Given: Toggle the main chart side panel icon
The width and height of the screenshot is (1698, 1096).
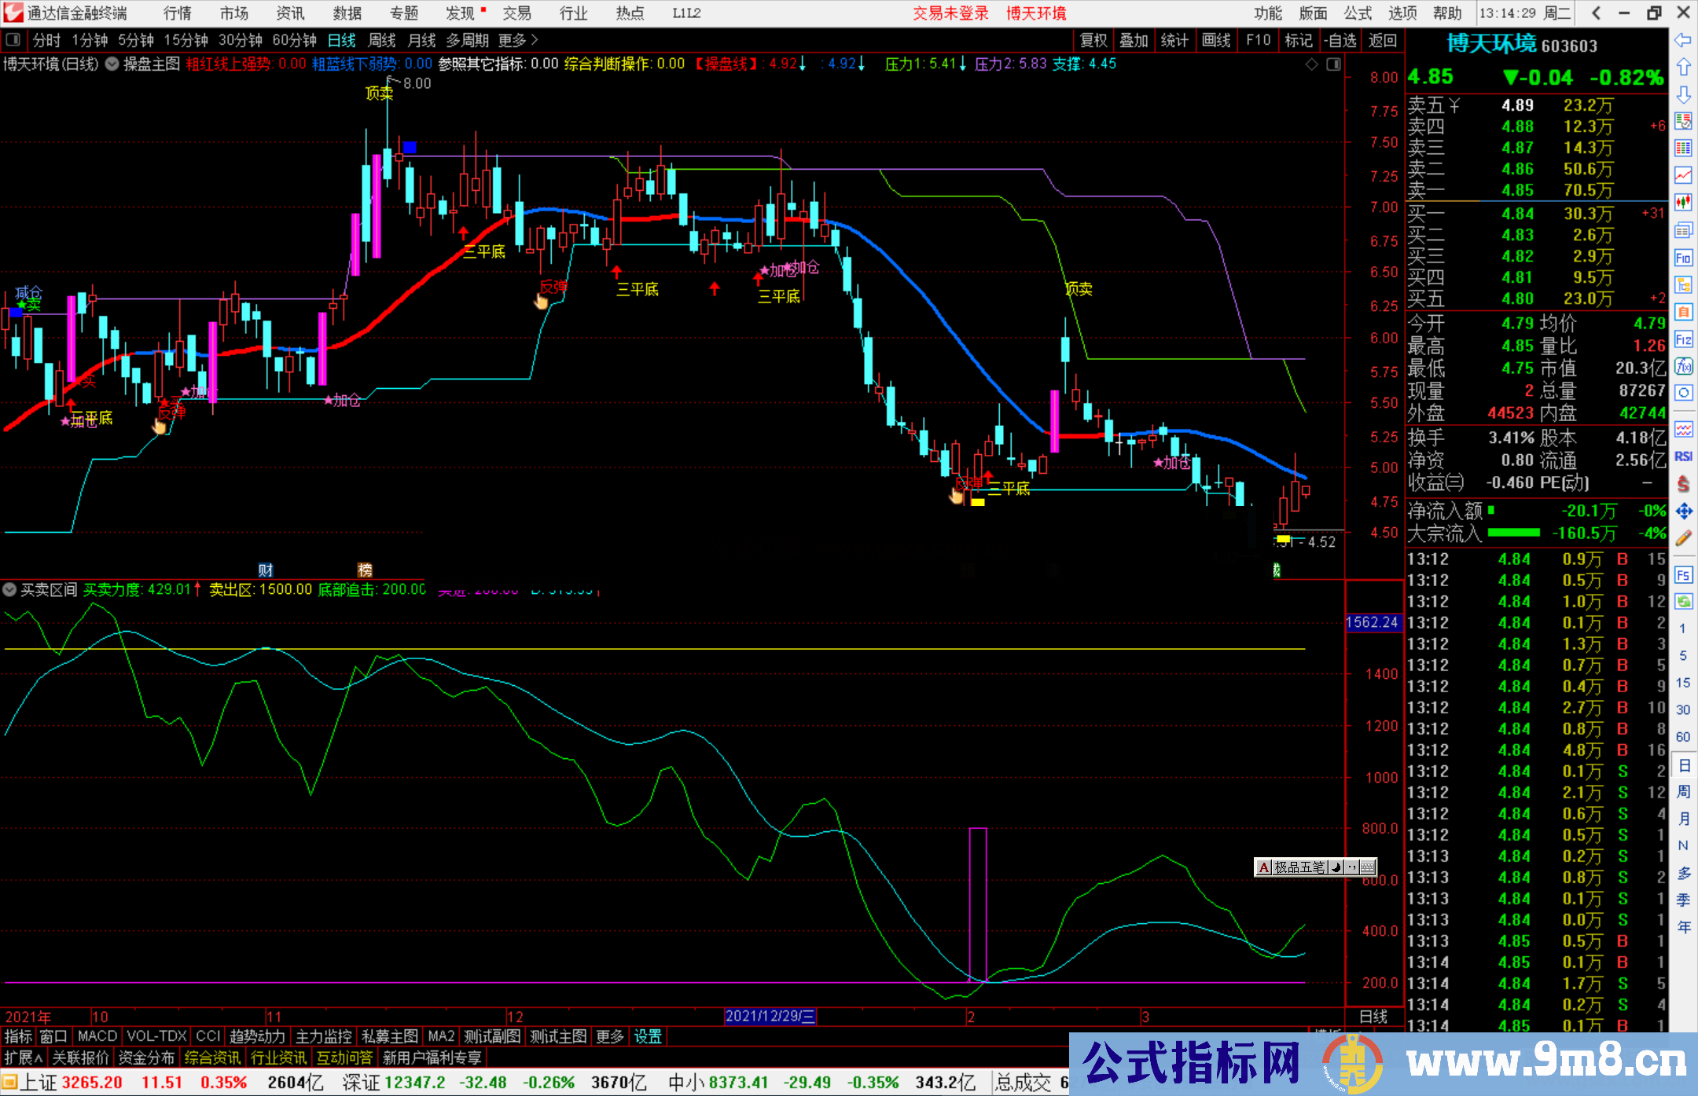Looking at the screenshot, I should click(1333, 64).
